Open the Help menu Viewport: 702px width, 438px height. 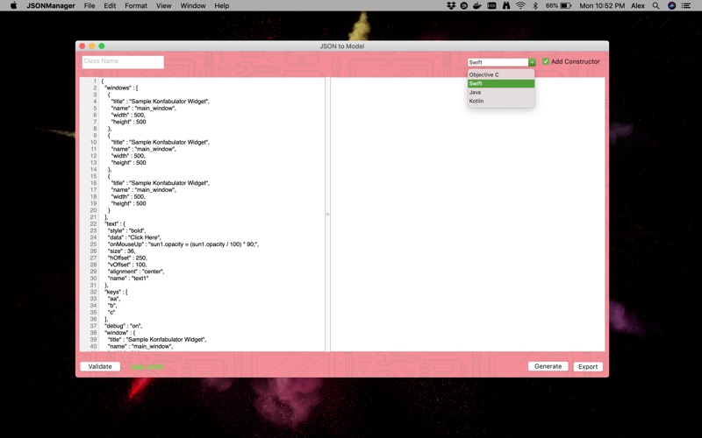point(222,5)
